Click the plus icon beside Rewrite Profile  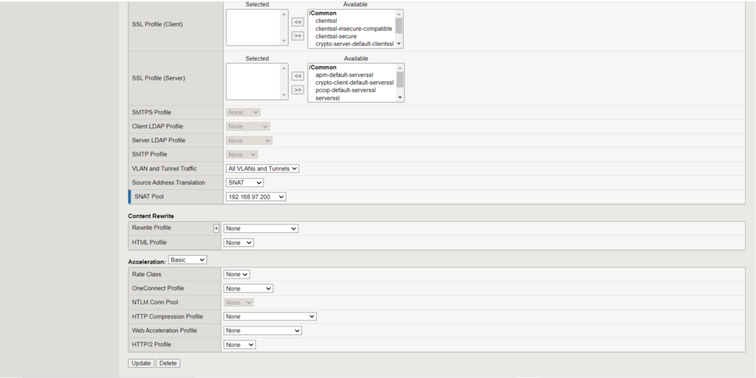pos(216,228)
